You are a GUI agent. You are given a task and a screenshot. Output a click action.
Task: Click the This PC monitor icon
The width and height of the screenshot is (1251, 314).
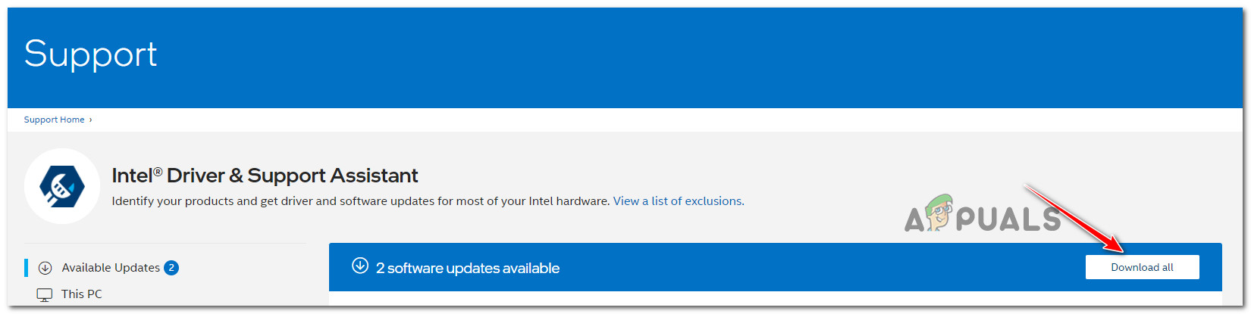pyautogui.click(x=45, y=294)
